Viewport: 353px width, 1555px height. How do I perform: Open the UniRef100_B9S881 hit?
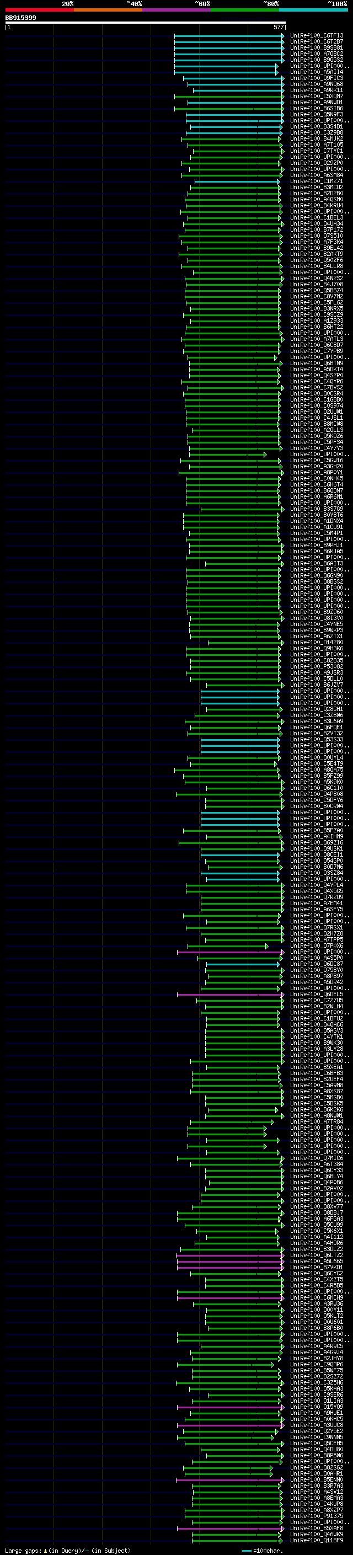[317, 47]
